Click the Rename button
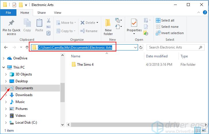The image size is (209, 134). [89, 31]
